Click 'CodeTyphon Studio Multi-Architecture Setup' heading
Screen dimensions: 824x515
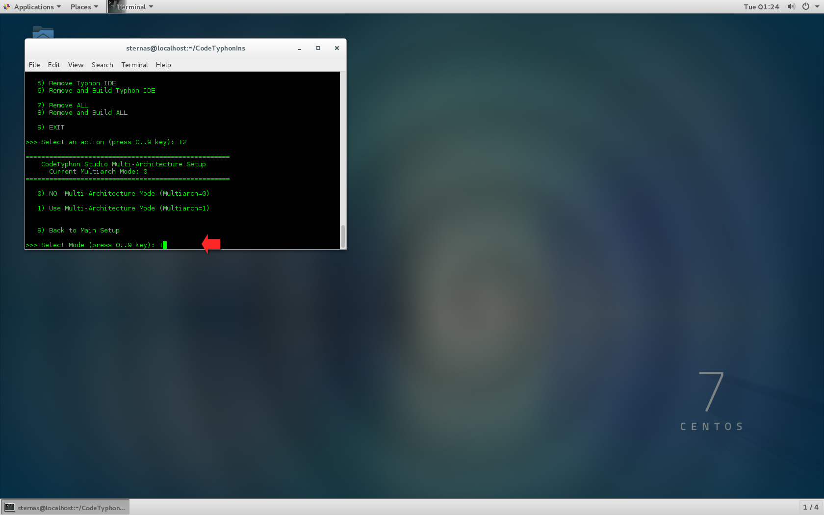124,164
